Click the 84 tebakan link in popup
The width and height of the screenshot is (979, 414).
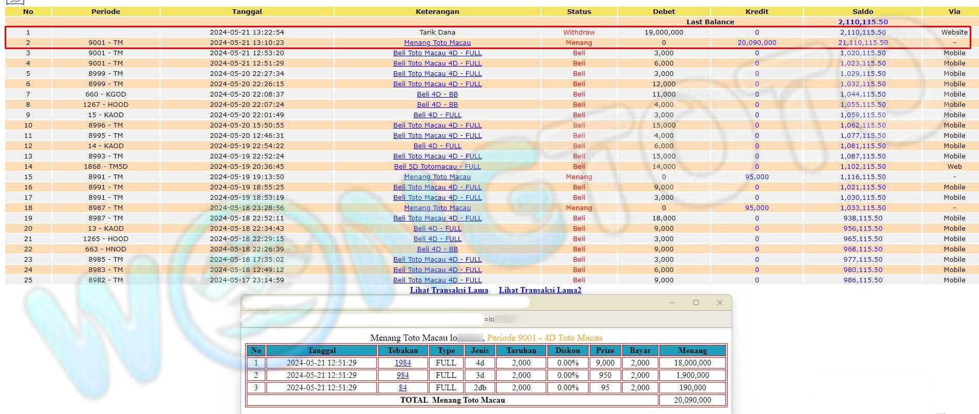pos(403,388)
